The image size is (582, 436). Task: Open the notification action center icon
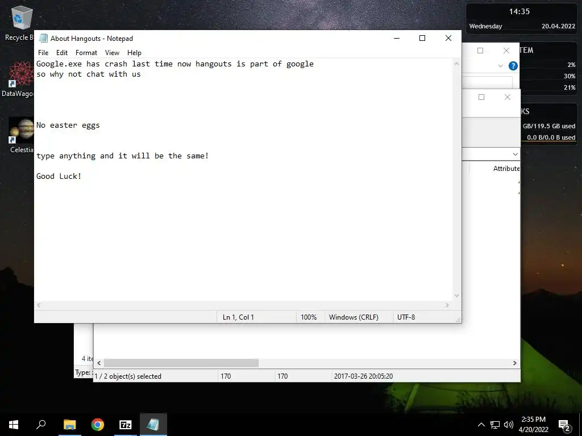click(x=564, y=425)
